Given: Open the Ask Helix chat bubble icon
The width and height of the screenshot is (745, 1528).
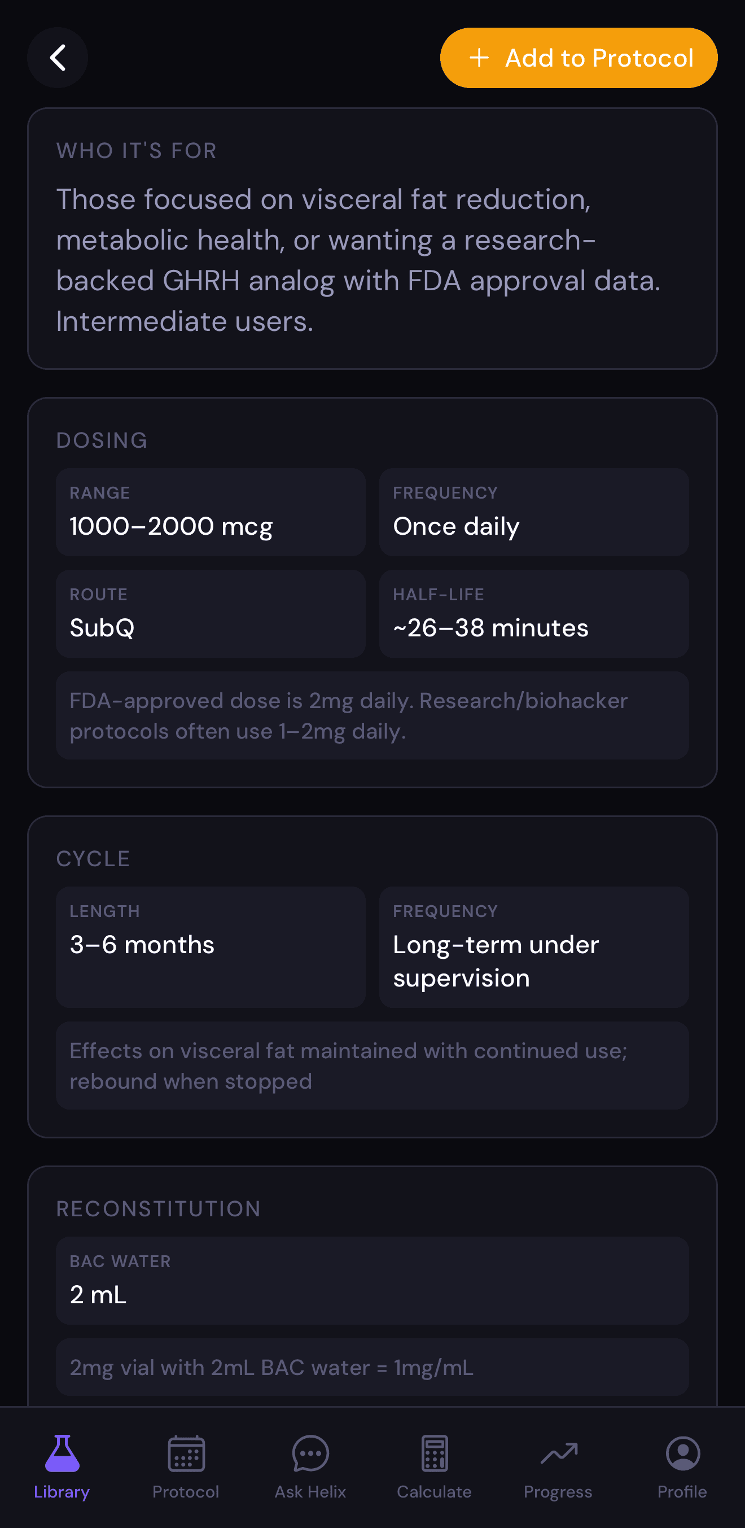Looking at the screenshot, I should (310, 1453).
